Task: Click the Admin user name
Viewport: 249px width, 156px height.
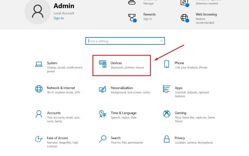Action: tap(64, 6)
